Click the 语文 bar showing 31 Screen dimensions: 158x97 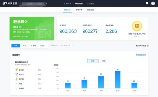(68, 85)
